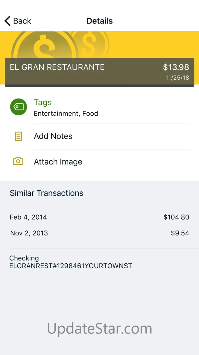Image resolution: width=199 pixels, height=355 pixels.
Task: Tap the Checking account label
Action: click(x=24, y=258)
